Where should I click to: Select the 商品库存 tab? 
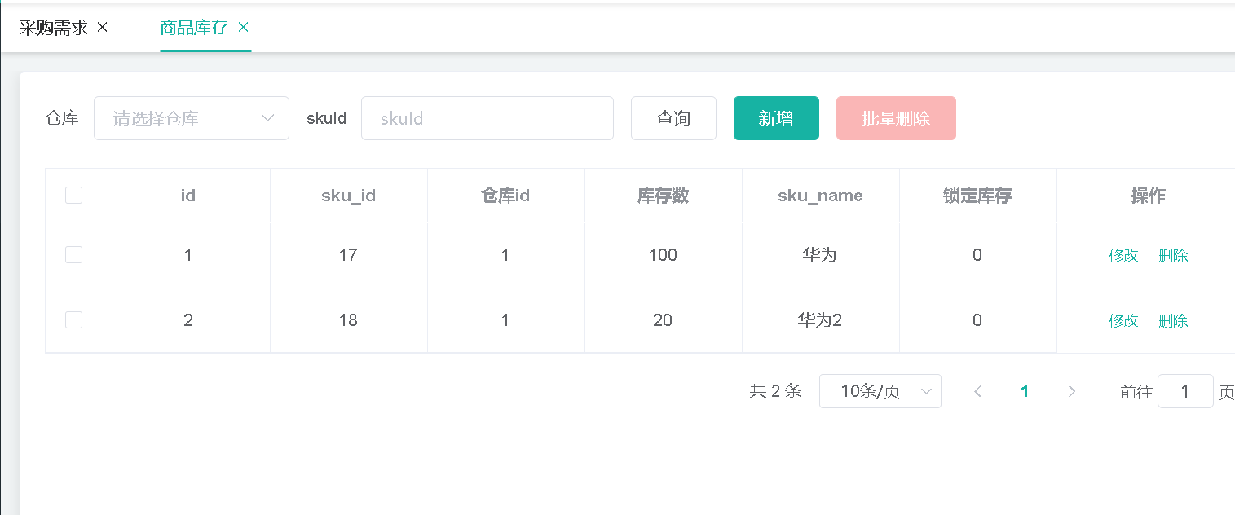point(194,27)
